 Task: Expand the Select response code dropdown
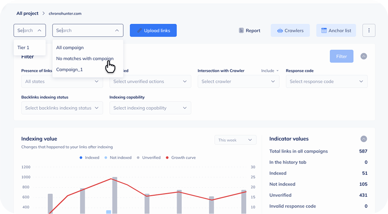coord(326,82)
